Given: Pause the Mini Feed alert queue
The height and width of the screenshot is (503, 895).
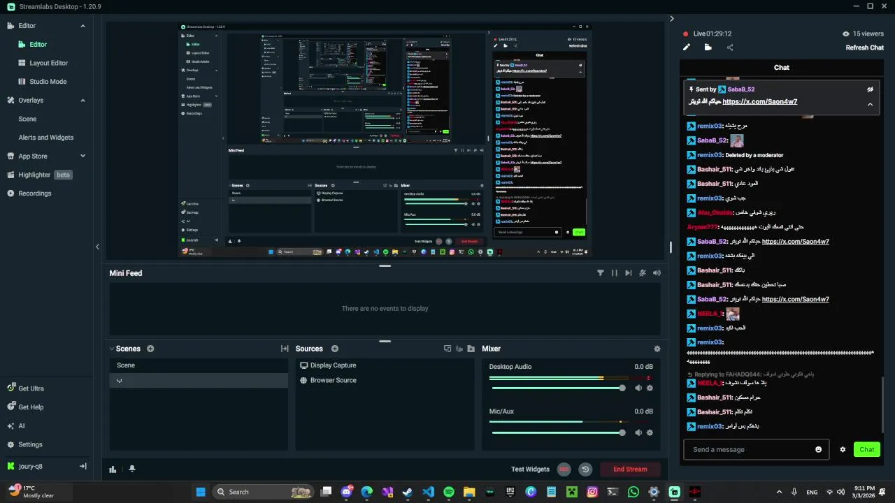Looking at the screenshot, I should (x=615, y=273).
